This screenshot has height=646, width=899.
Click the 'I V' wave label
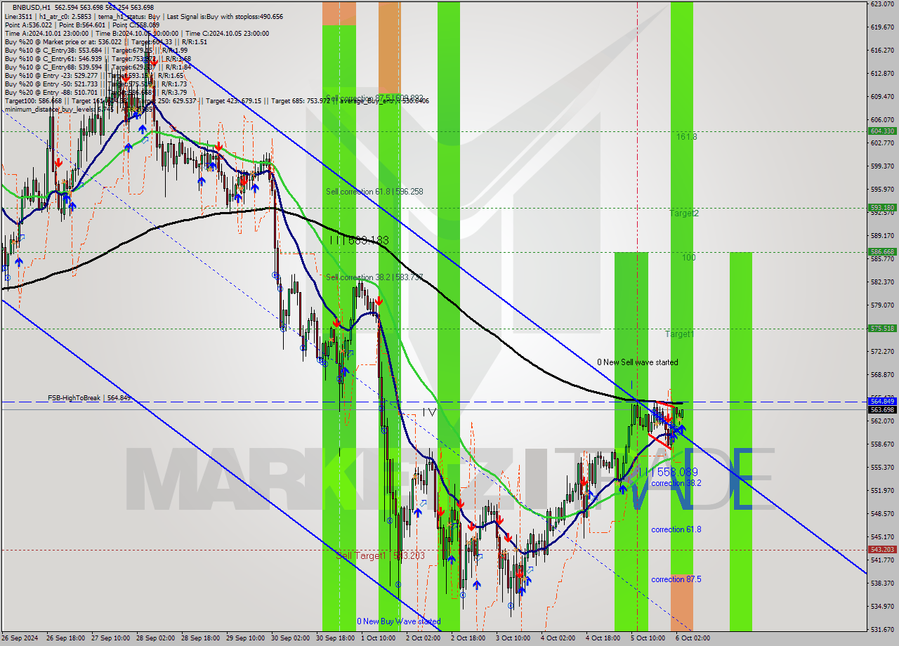point(429,412)
